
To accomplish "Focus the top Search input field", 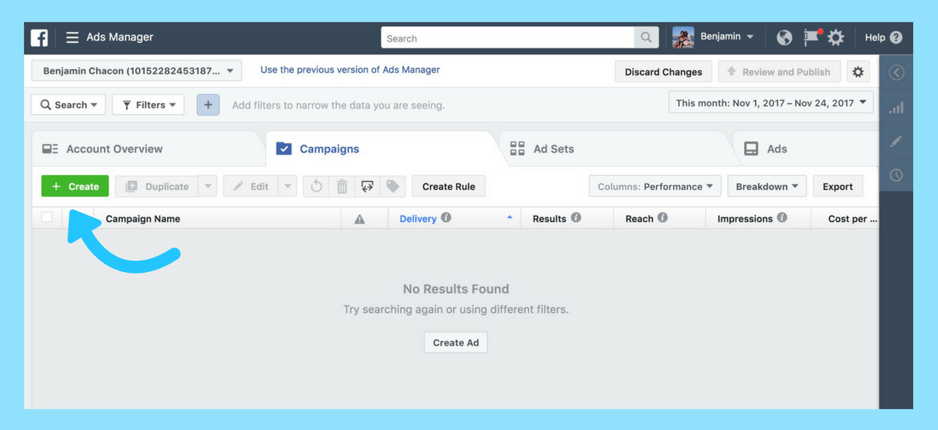I will pos(508,38).
